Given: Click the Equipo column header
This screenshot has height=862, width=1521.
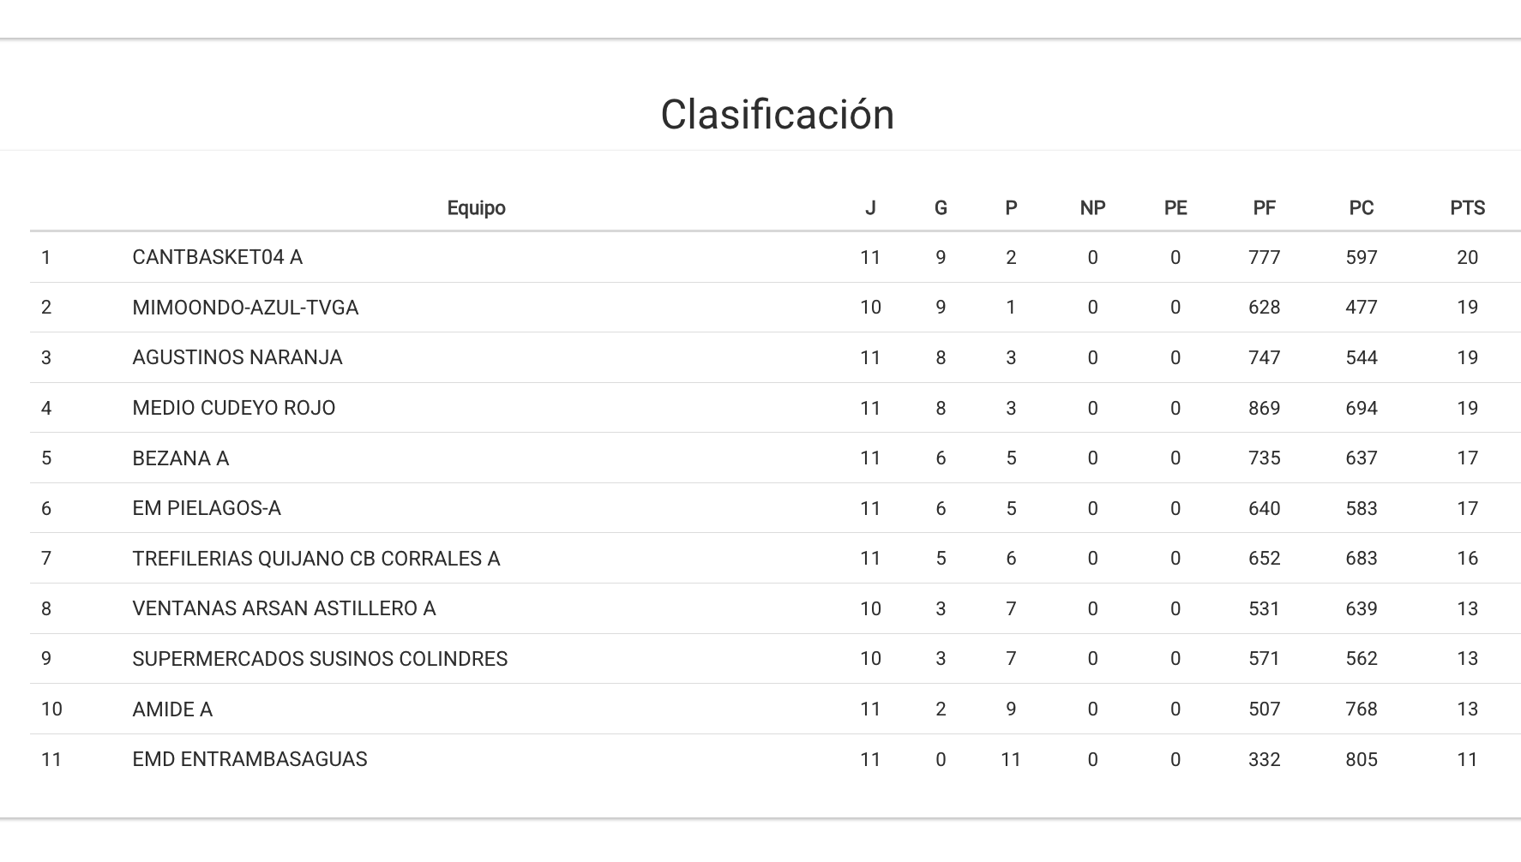Looking at the screenshot, I should click(476, 208).
